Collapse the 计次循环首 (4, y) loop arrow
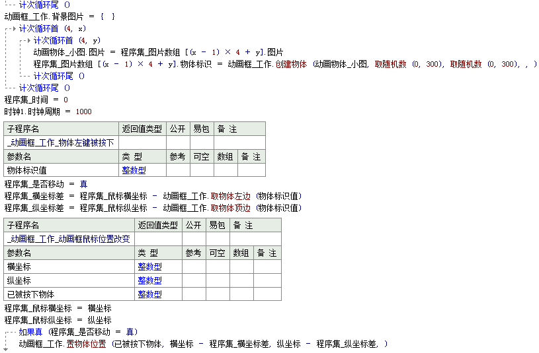 [29, 40]
